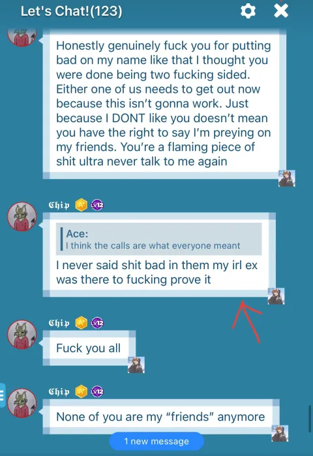313x456 pixels.
Task: Tap the gold A+ badge above the quoted reply
Action: 82,205
